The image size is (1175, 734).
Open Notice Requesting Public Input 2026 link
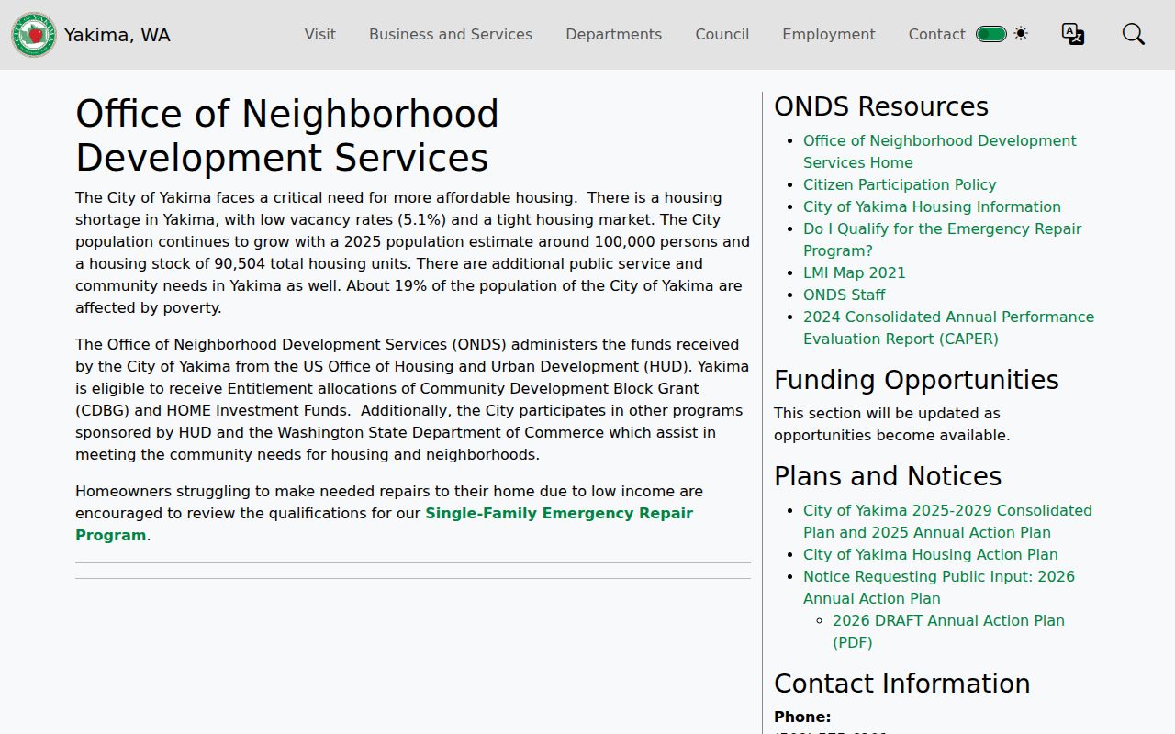(939, 587)
